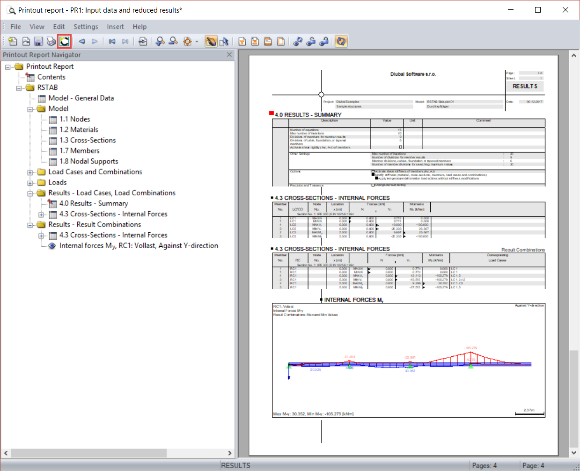Lock the printout report with the padlock icon
This screenshot has width=580, height=471.
323,41
